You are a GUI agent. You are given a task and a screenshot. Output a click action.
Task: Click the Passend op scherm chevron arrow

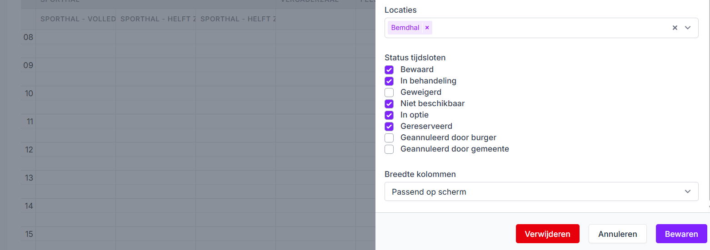click(688, 191)
